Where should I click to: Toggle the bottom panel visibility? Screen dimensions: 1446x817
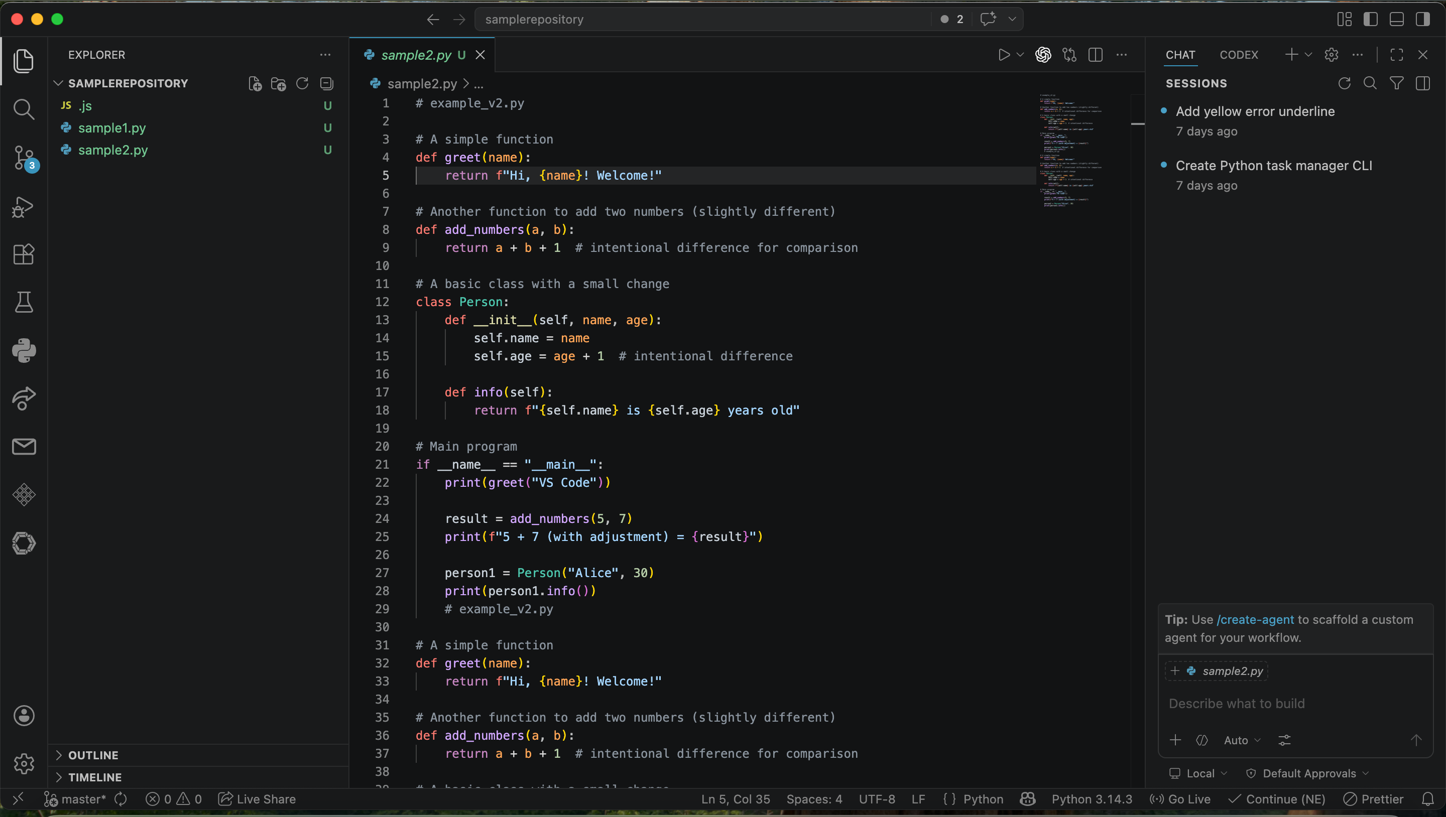[x=1397, y=19]
